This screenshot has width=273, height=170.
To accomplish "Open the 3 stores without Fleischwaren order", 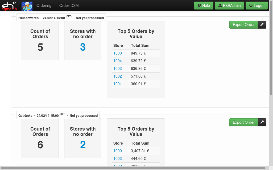I will pyautogui.click(x=83, y=47).
